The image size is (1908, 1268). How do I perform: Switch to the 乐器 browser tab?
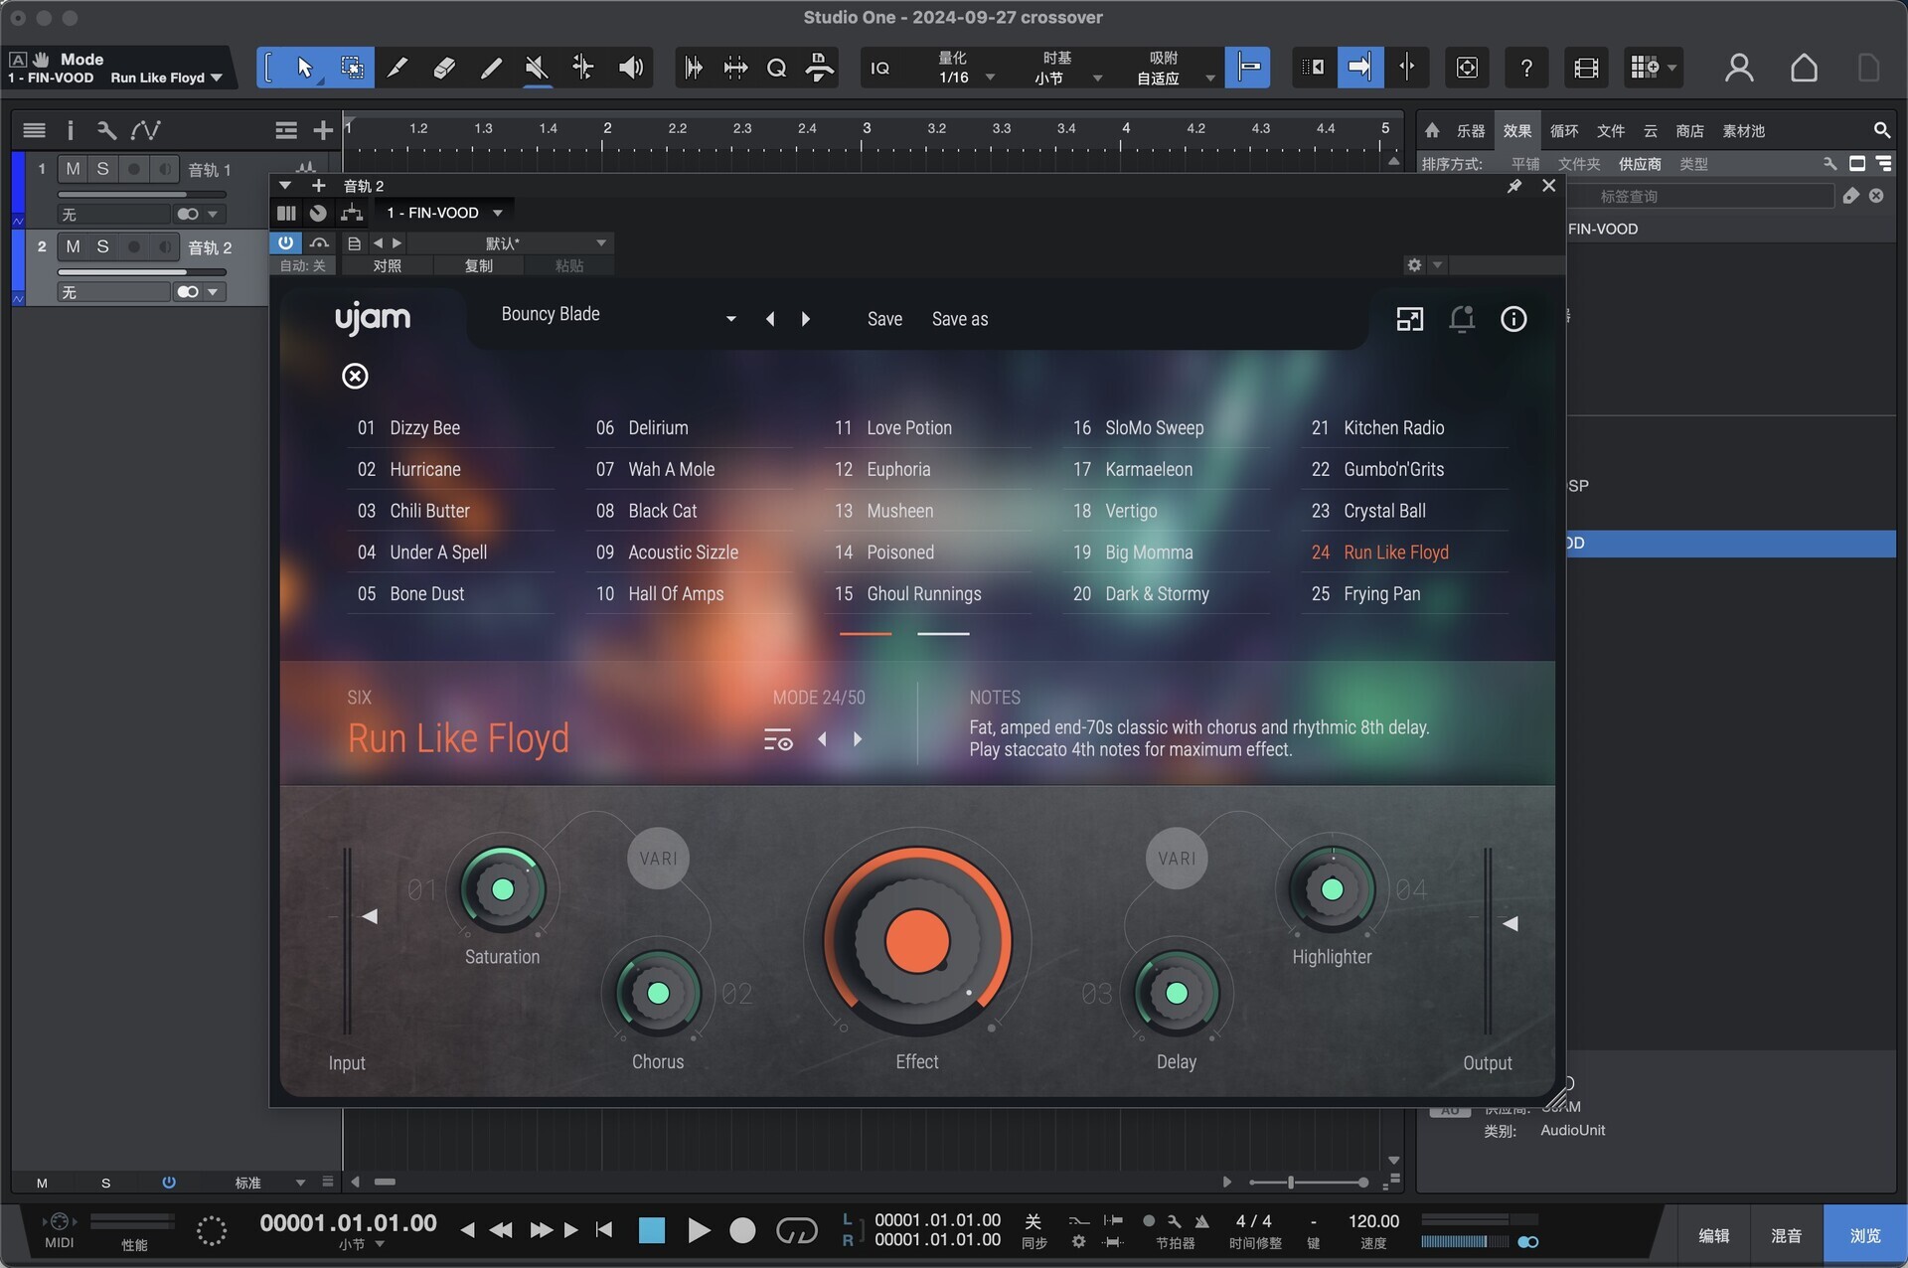coord(1471,131)
